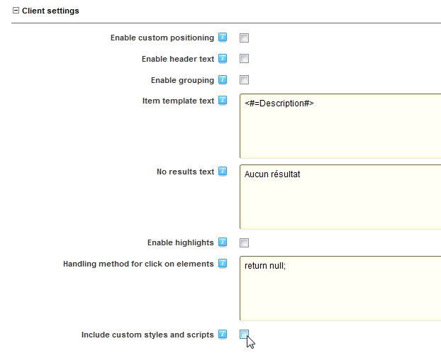Click info icon for Item template text
Image resolution: width=441 pixels, height=358 pixels.
223,100
